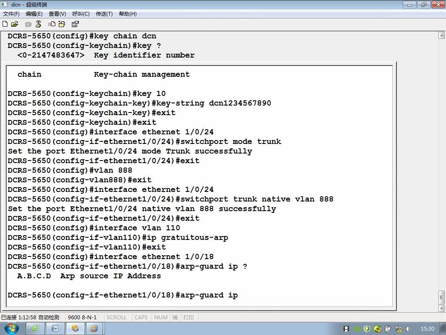Click the last prompt line 'arp-guard ip'
Screen dimensions: 446x335
(x=122, y=295)
